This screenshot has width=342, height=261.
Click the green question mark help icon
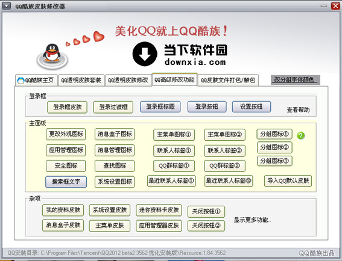(301, 135)
